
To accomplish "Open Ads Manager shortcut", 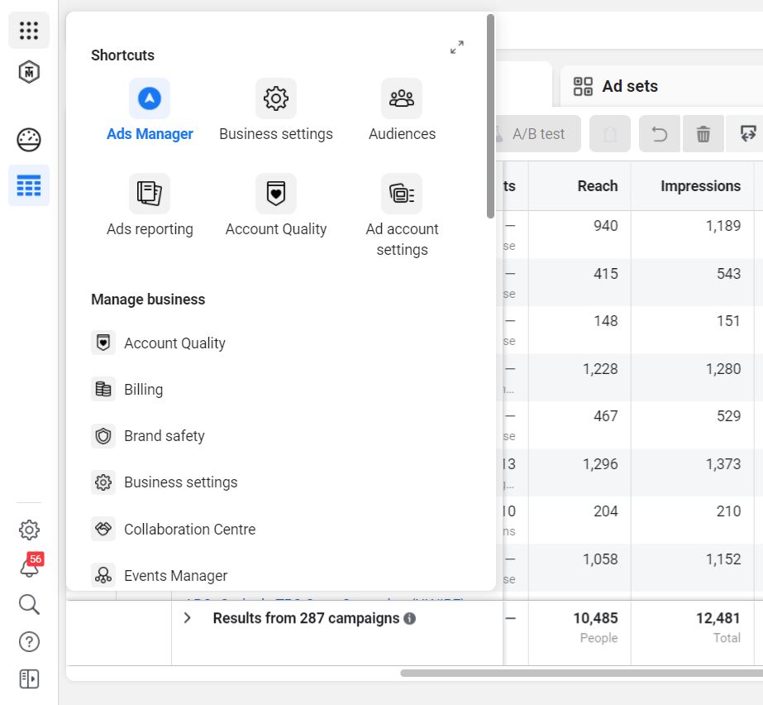I will (150, 110).
